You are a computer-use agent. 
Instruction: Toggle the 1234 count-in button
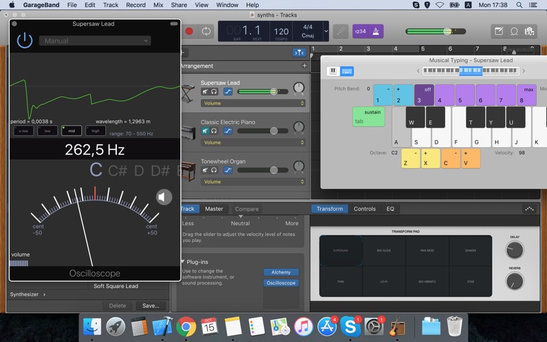point(360,31)
